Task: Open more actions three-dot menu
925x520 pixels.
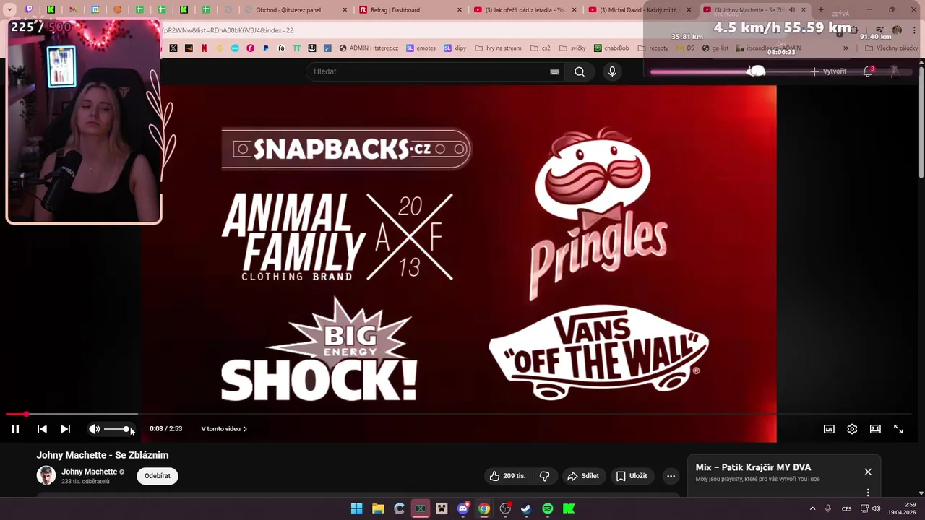Action: [671, 476]
